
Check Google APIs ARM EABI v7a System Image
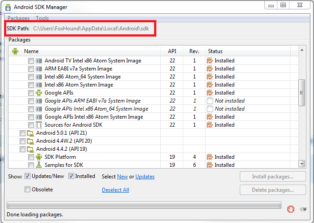31,101
